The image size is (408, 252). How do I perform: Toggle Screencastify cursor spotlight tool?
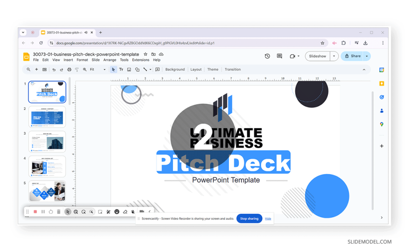83,212
